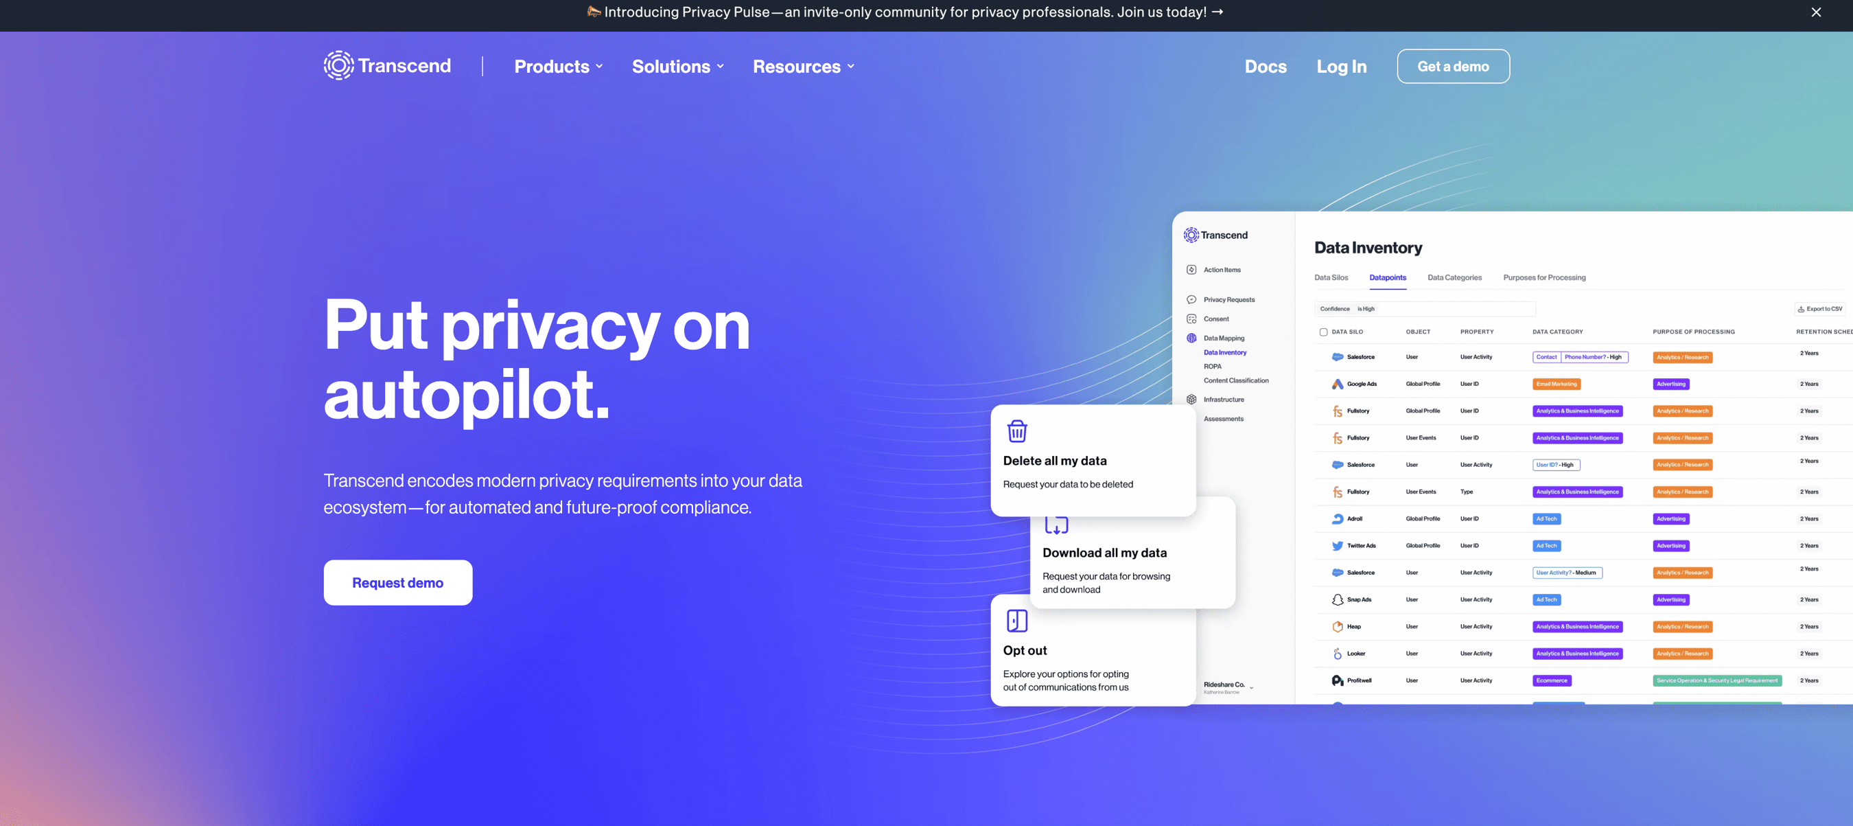Viewport: 1853px width, 826px height.
Task: Click the Get a demo button
Action: point(1452,66)
